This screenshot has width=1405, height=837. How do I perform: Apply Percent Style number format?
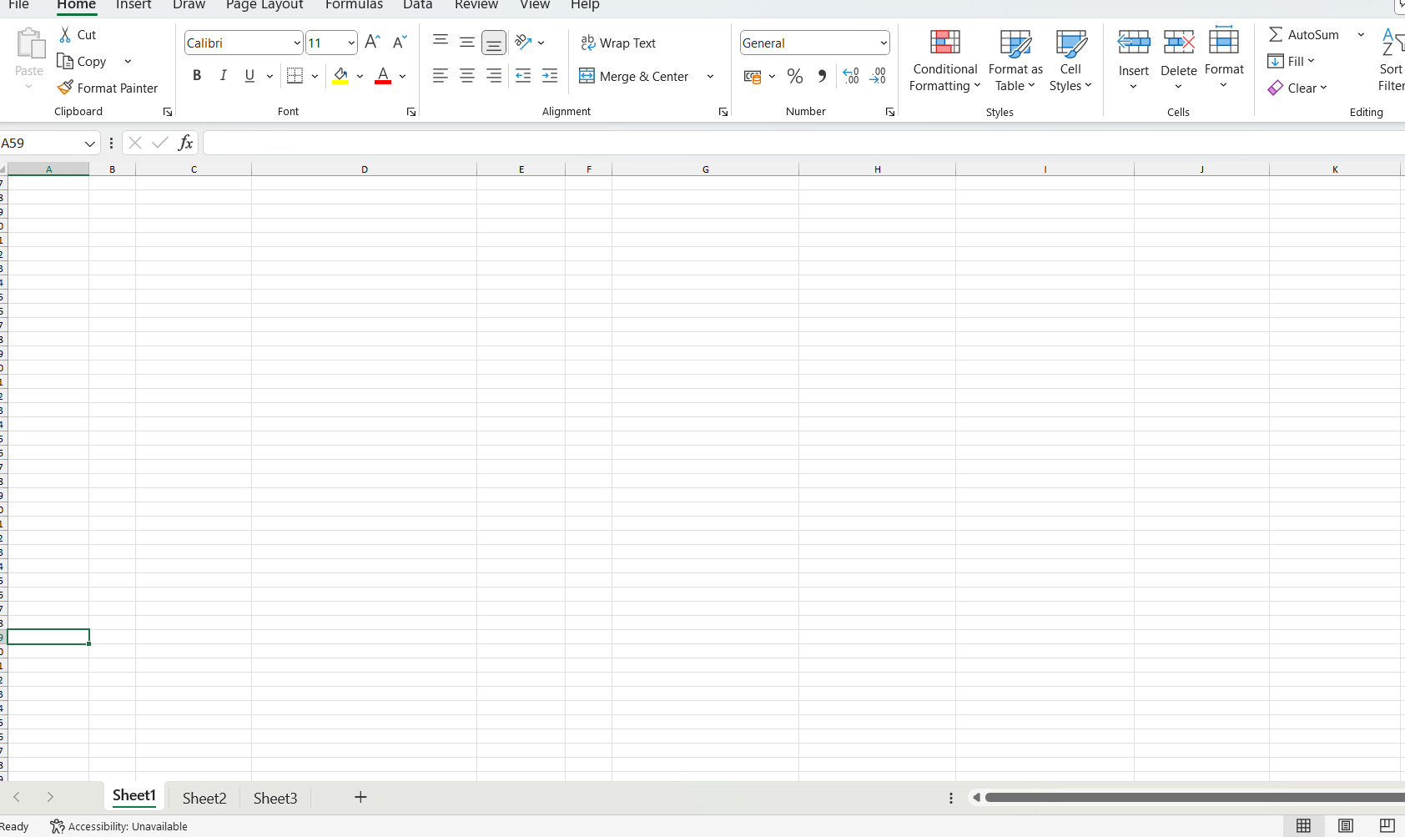point(795,77)
